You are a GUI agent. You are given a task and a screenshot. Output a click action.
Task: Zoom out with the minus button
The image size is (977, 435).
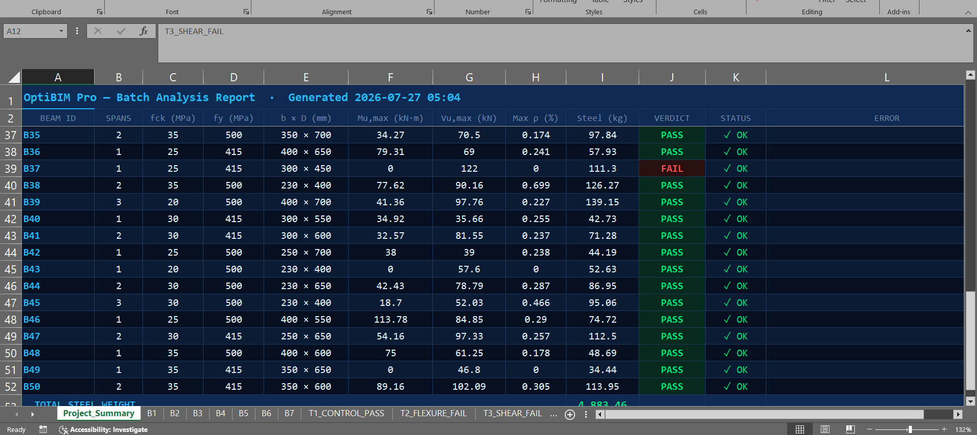[x=870, y=429]
